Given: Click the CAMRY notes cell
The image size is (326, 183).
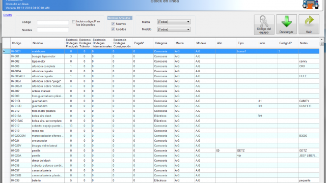Looking at the screenshot, I should click(x=309, y=101).
